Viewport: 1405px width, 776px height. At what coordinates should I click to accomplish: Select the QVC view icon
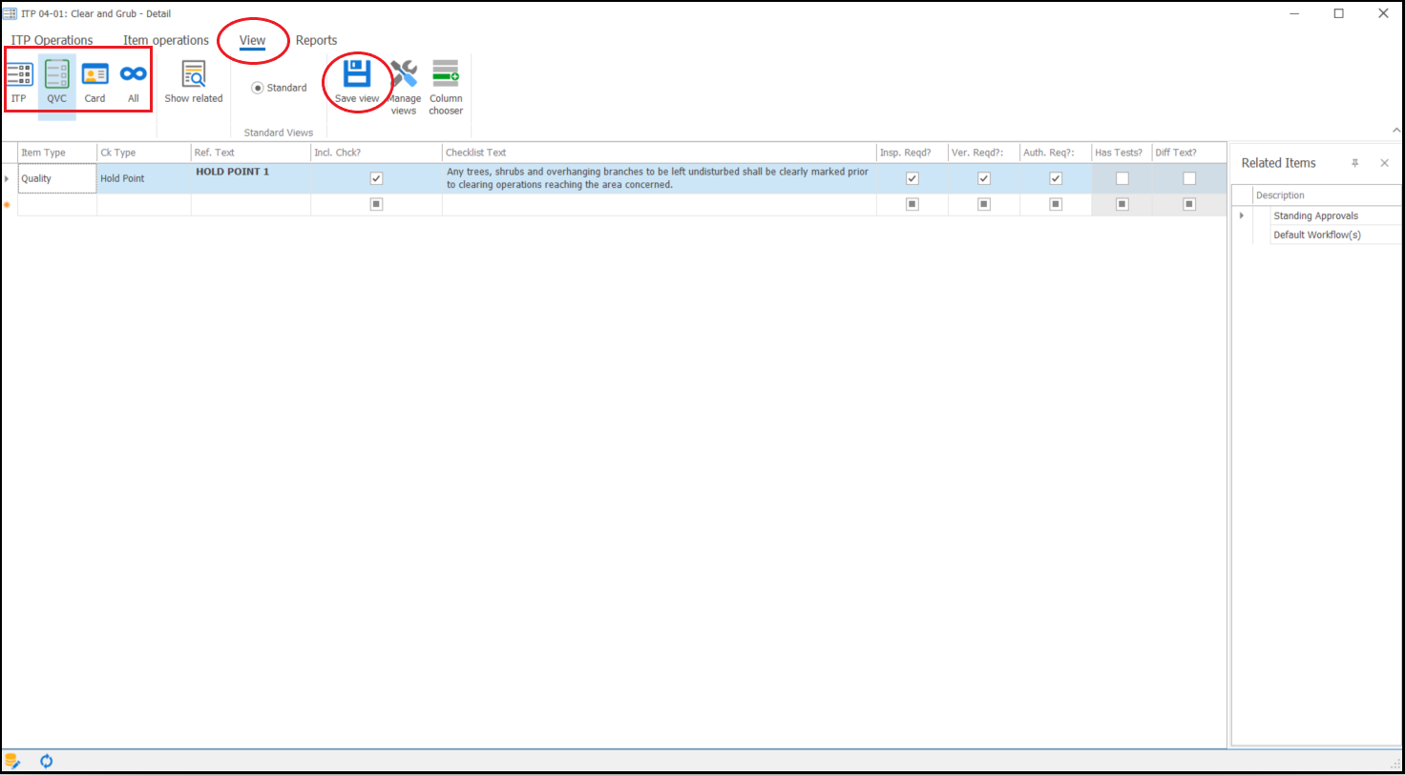(x=57, y=74)
